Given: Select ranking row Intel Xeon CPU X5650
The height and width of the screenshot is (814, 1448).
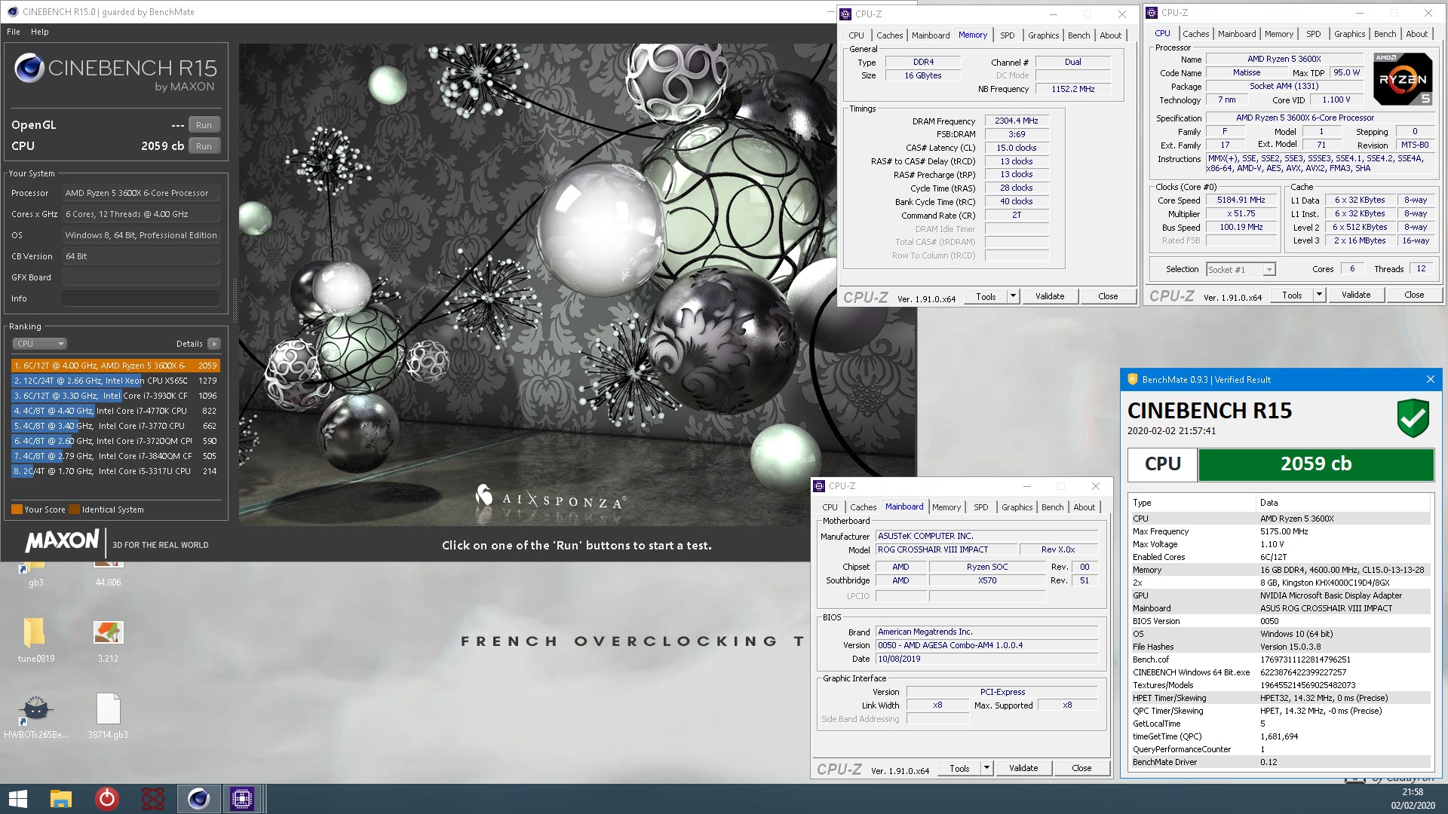Looking at the screenshot, I should tap(115, 381).
